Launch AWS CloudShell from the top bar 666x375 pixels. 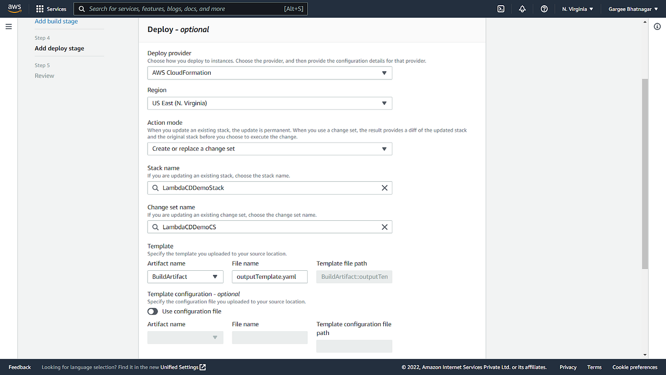501,9
